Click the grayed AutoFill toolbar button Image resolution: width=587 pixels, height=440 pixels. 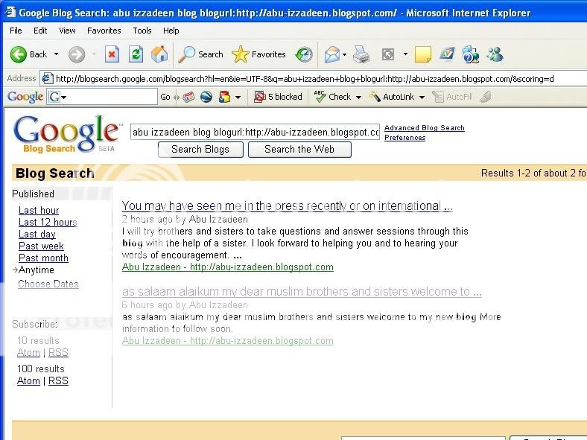pos(452,97)
